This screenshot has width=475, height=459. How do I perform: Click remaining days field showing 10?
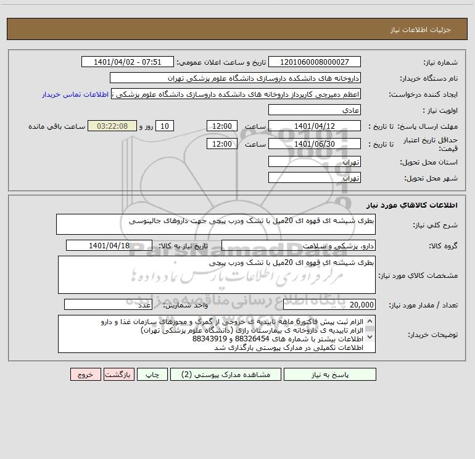point(165,126)
